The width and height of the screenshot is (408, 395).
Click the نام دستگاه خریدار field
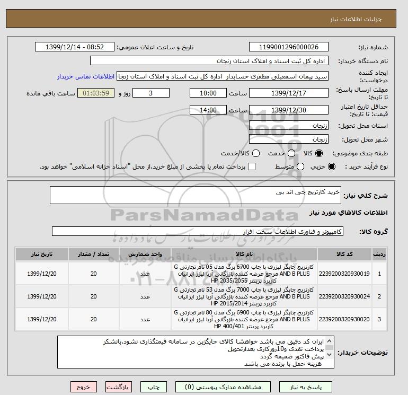click(209, 60)
